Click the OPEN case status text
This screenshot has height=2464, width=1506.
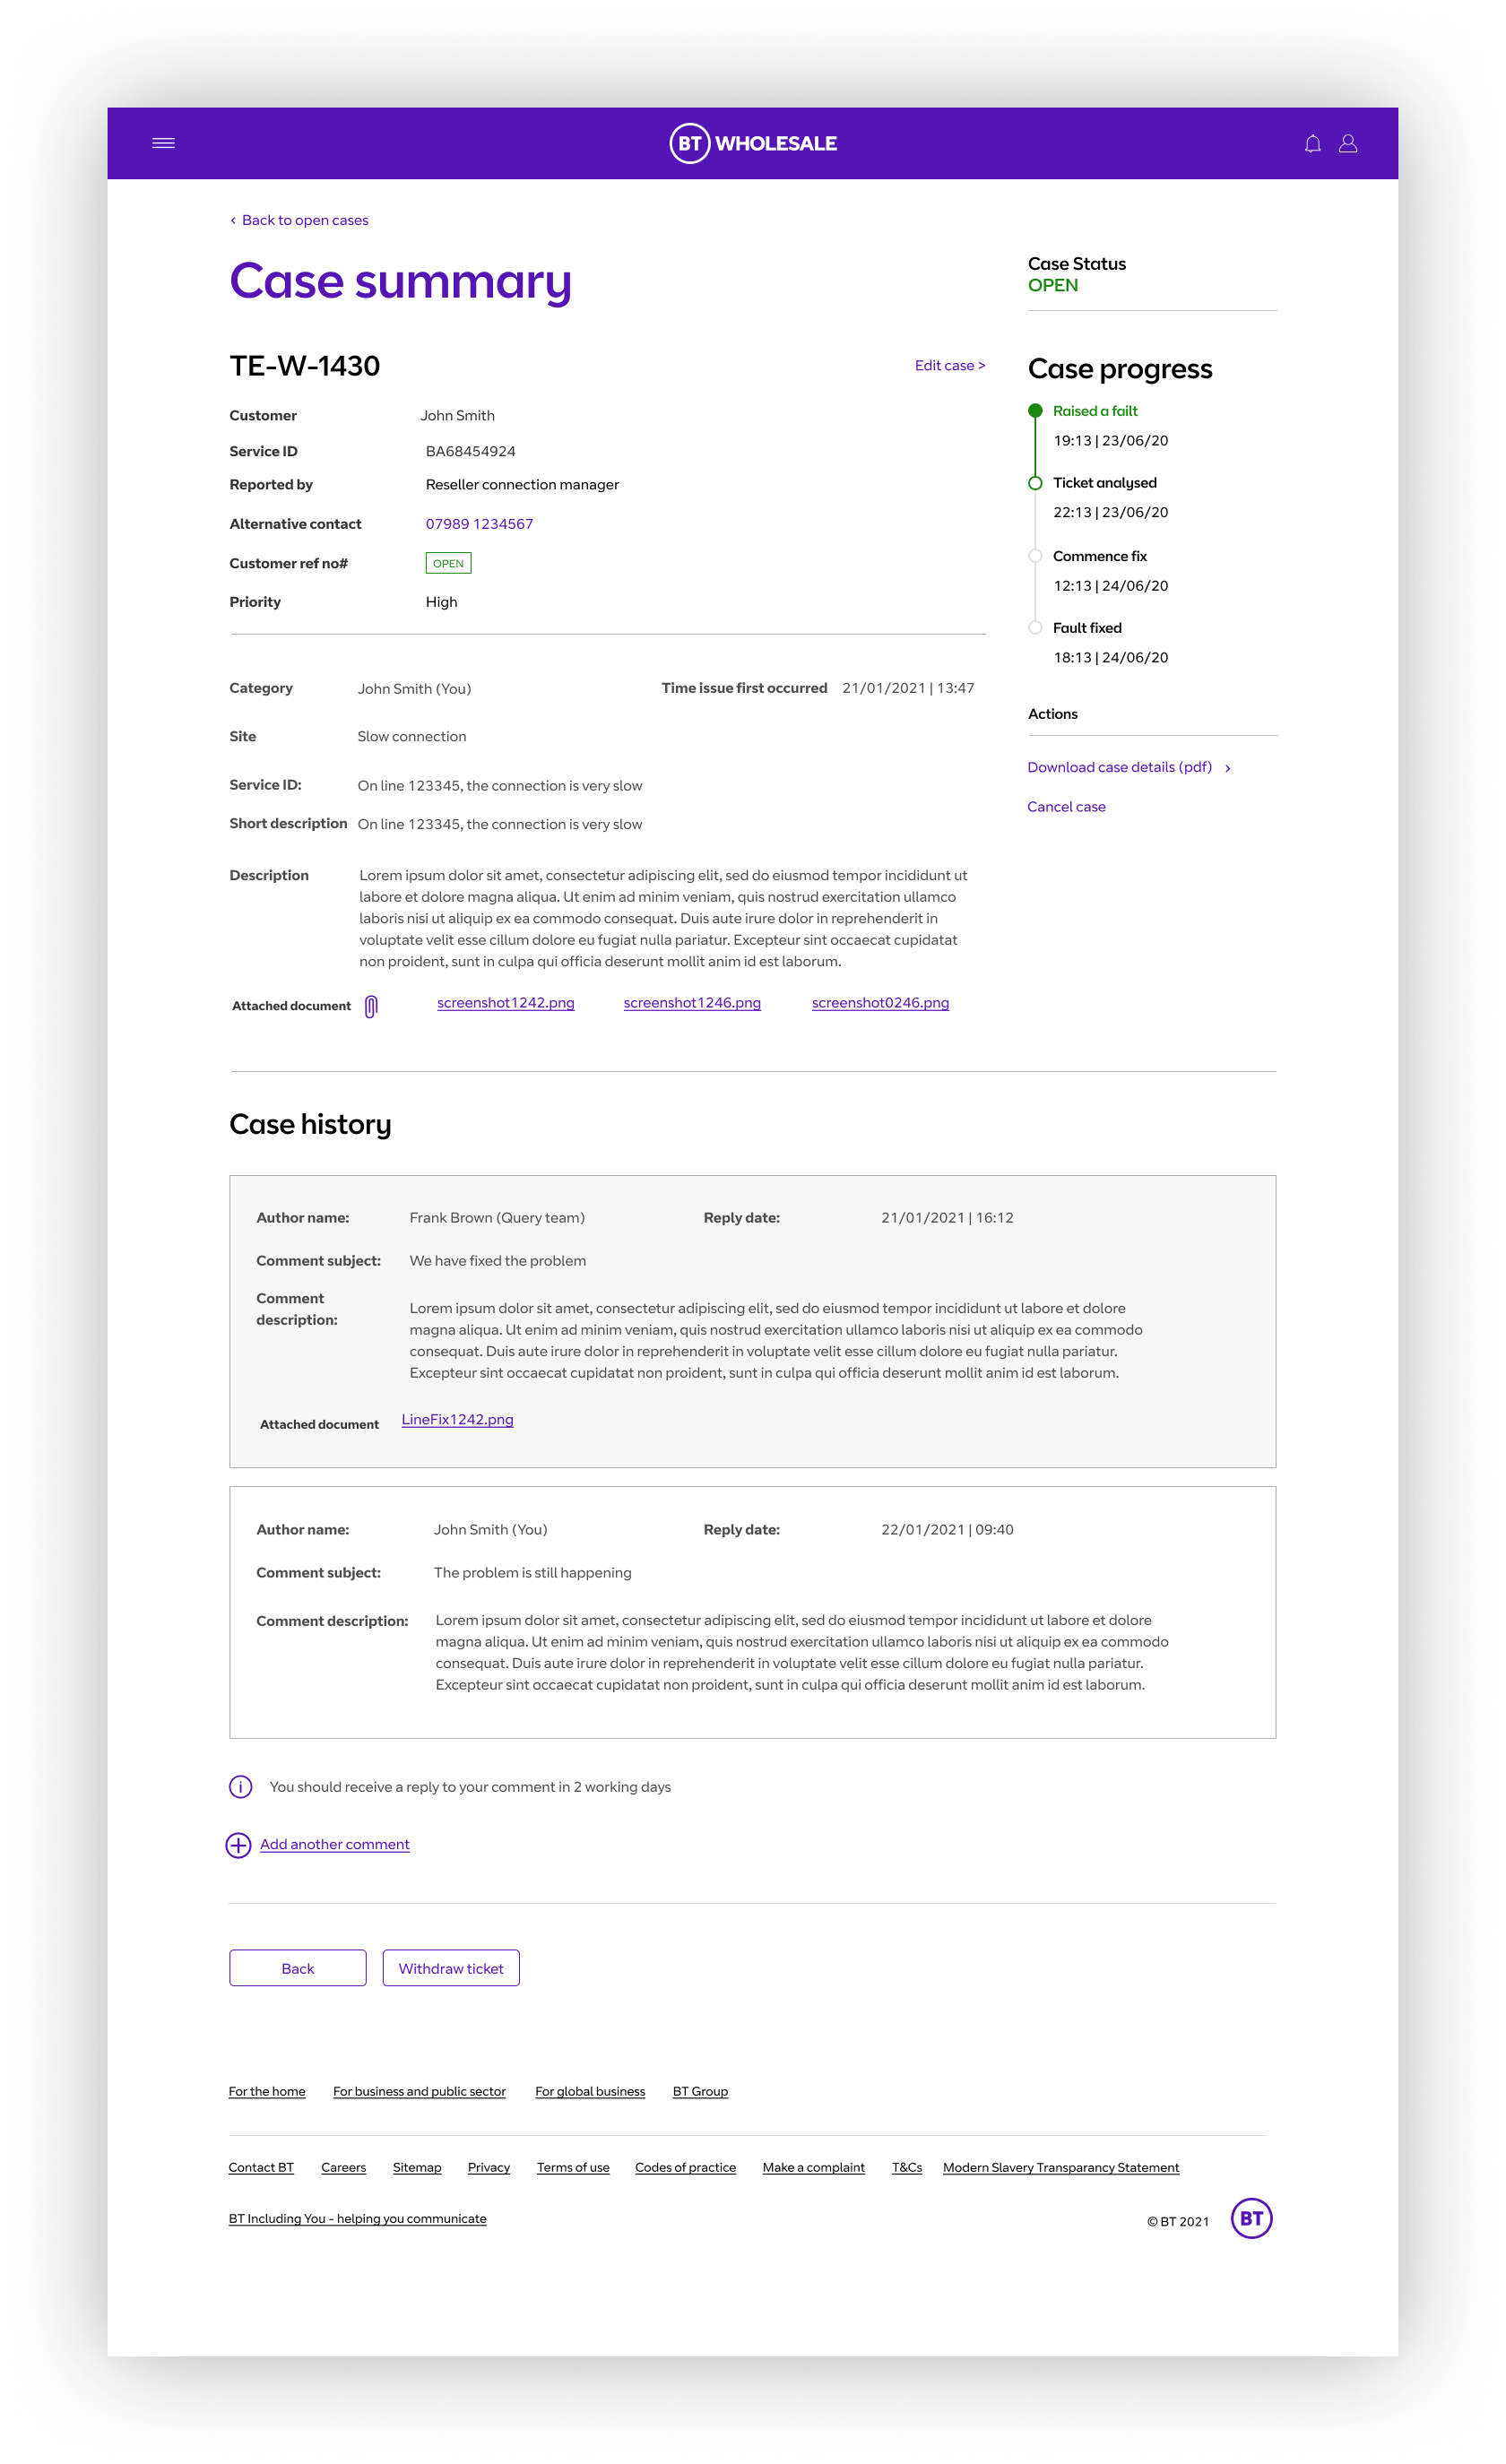tap(1053, 285)
